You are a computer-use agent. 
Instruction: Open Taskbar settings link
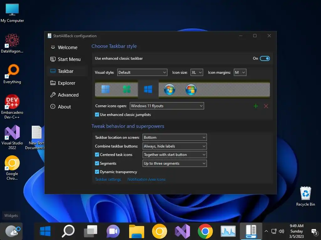coord(108,179)
